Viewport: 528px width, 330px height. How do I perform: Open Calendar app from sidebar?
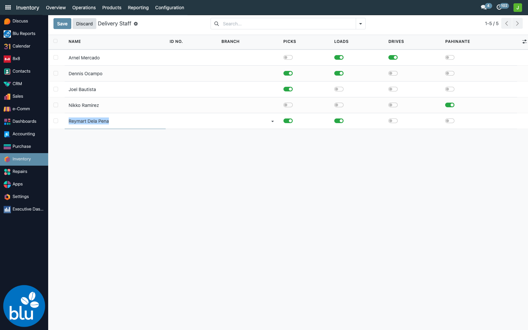click(x=24, y=46)
